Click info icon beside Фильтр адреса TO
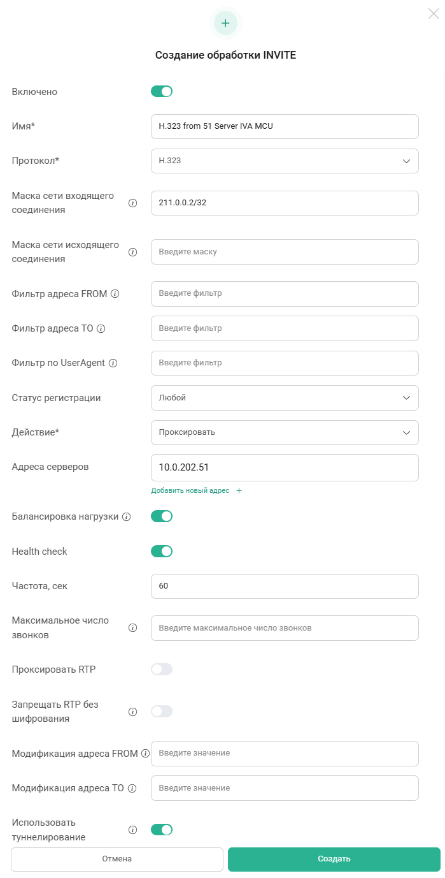Viewport: 445px width, 878px height. point(101,328)
